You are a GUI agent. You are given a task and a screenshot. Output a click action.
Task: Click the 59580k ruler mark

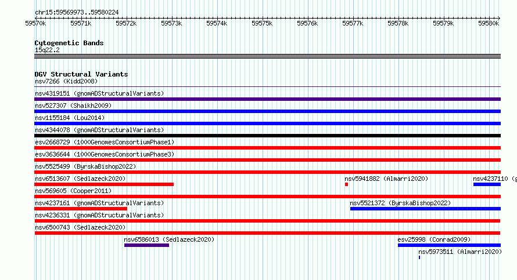pyautogui.click(x=489, y=23)
